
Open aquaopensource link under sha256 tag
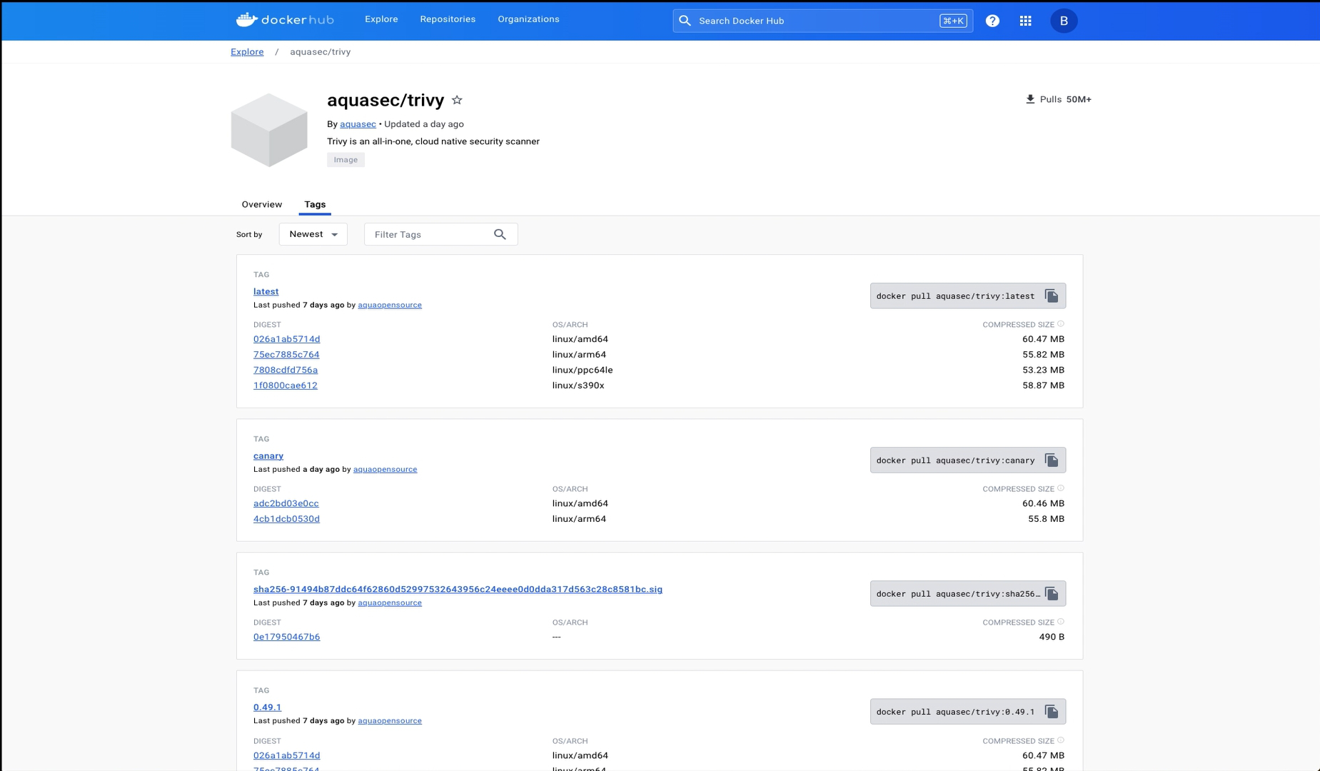point(390,603)
